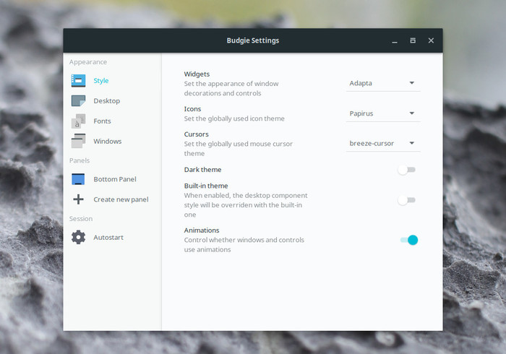Image resolution: width=506 pixels, height=354 pixels.
Task: Open the Fonts settings label
Action: tap(103, 121)
